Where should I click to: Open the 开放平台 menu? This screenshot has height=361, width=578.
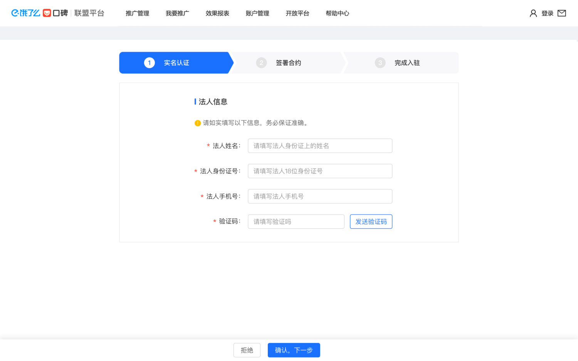297,13
